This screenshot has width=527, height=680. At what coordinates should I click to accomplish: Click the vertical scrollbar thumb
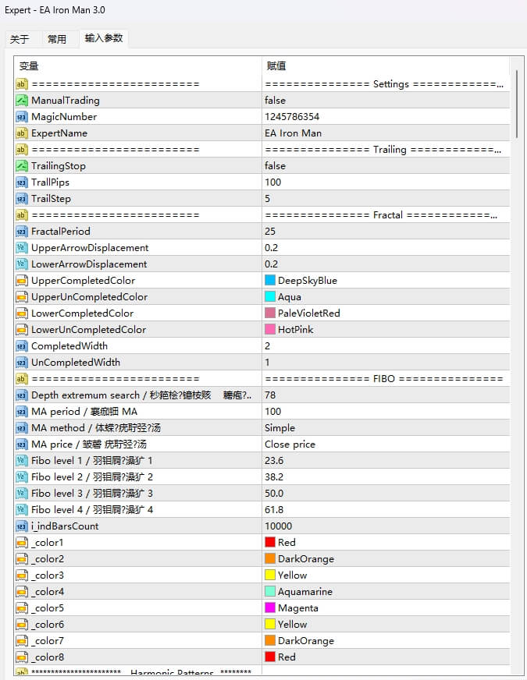click(x=517, y=104)
